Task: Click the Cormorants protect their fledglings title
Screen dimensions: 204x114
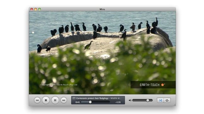Action: [92, 98]
